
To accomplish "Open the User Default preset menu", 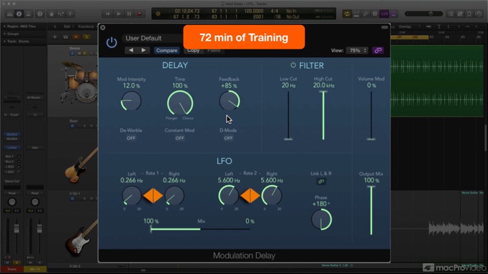I will (152, 38).
